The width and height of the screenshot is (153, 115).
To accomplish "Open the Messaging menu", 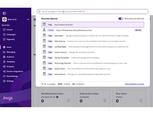I will [11, 52].
